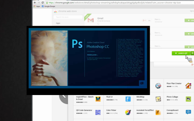Open the Photo Collage app icon
The width and height of the screenshot is (194, 121).
point(188,99)
